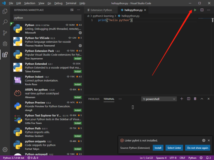Viewport: 214px width, 160px height.
Task: Open notifications bell in status bar
Action: coord(208,158)
